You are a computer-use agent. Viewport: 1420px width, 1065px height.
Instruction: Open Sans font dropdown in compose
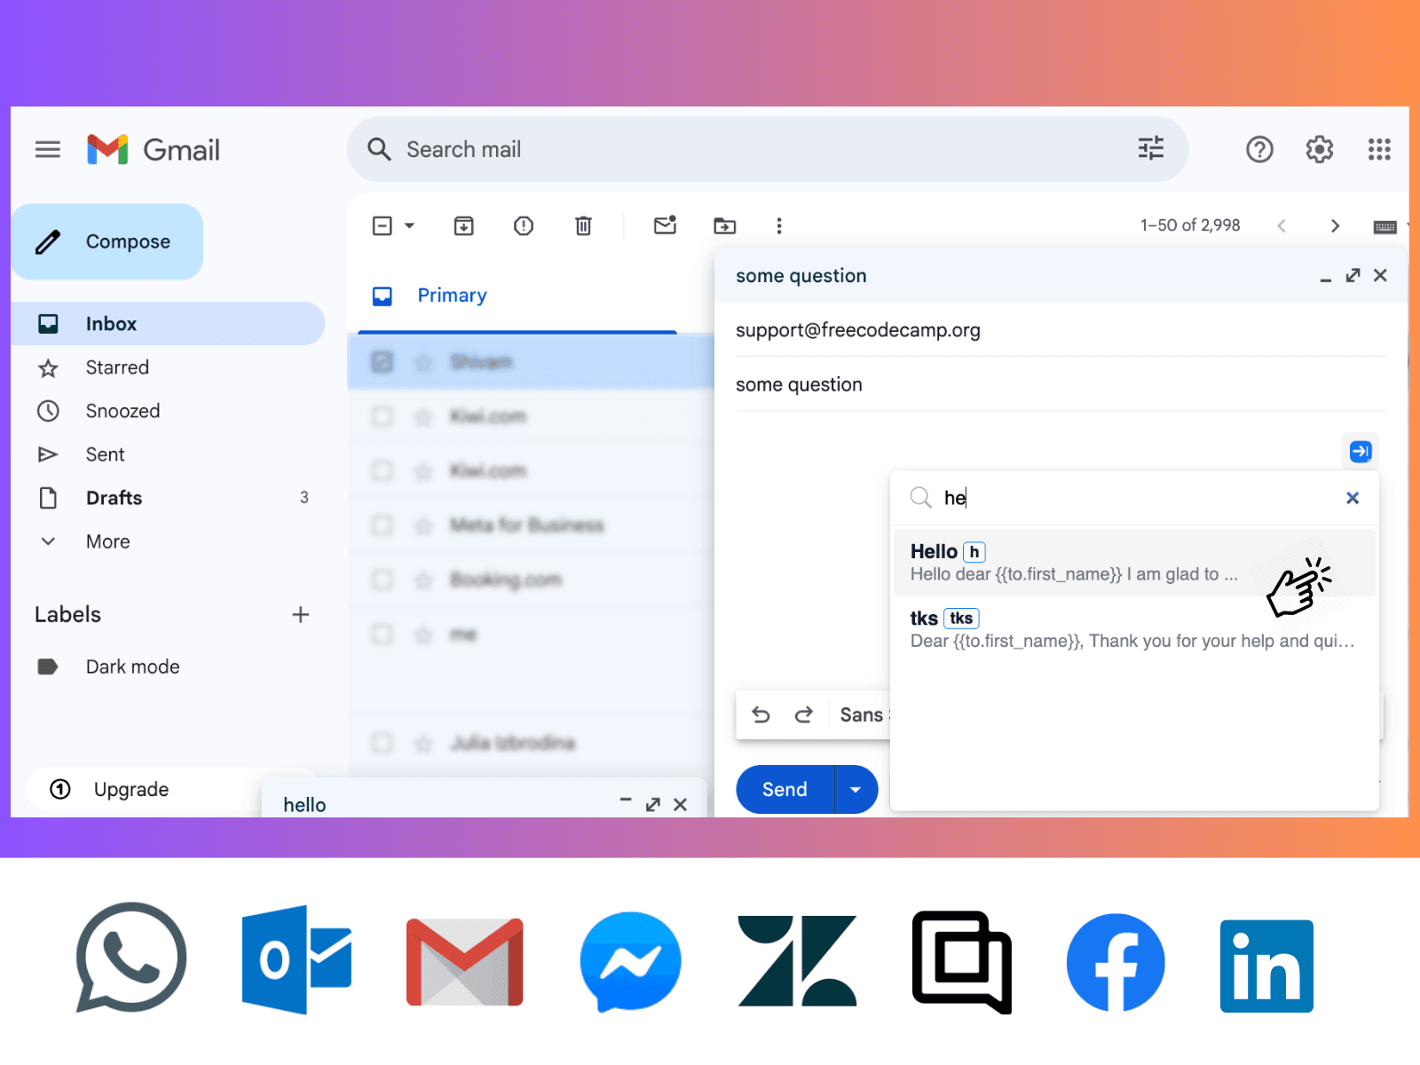pos(863,714)
